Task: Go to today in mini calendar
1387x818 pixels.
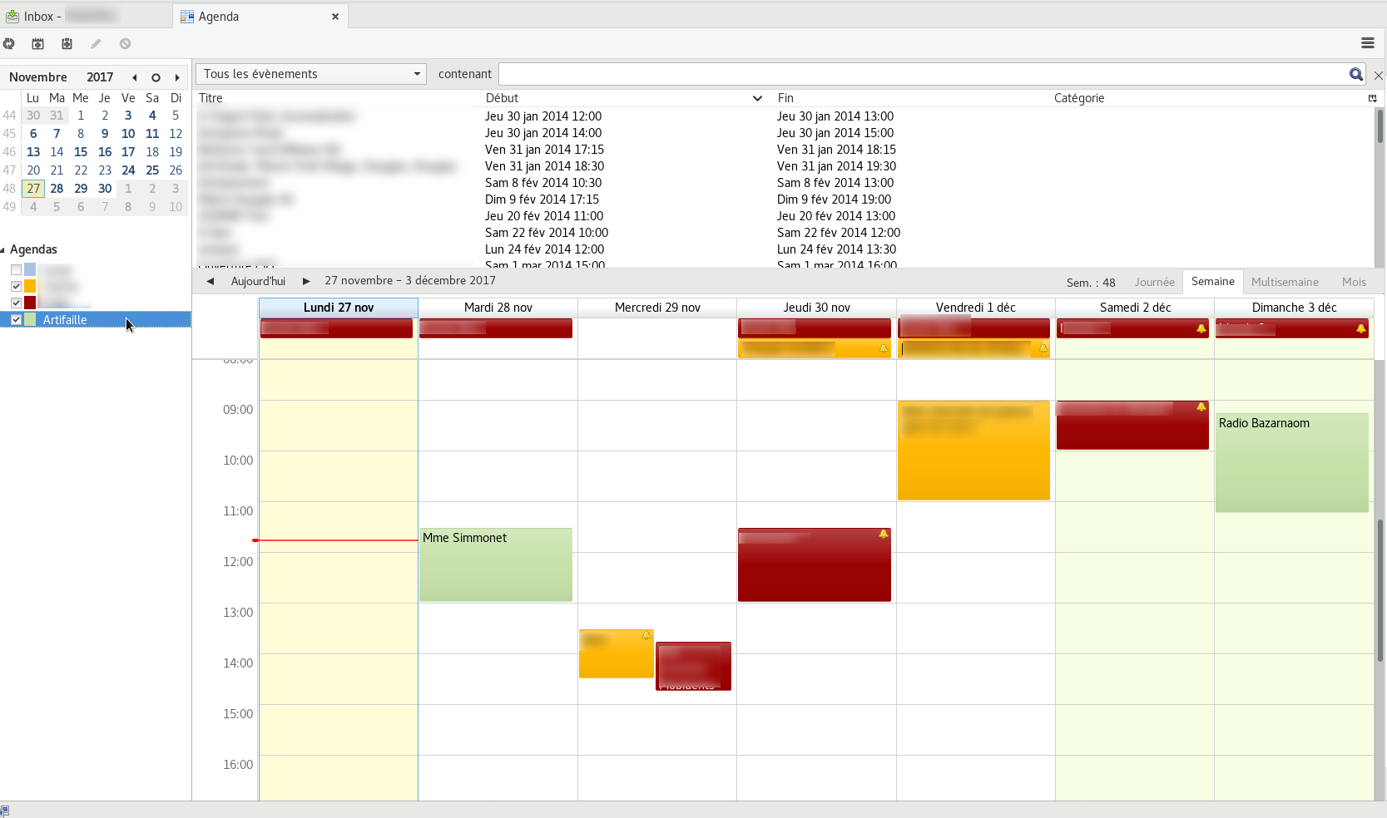Action: tap(156, 77)
